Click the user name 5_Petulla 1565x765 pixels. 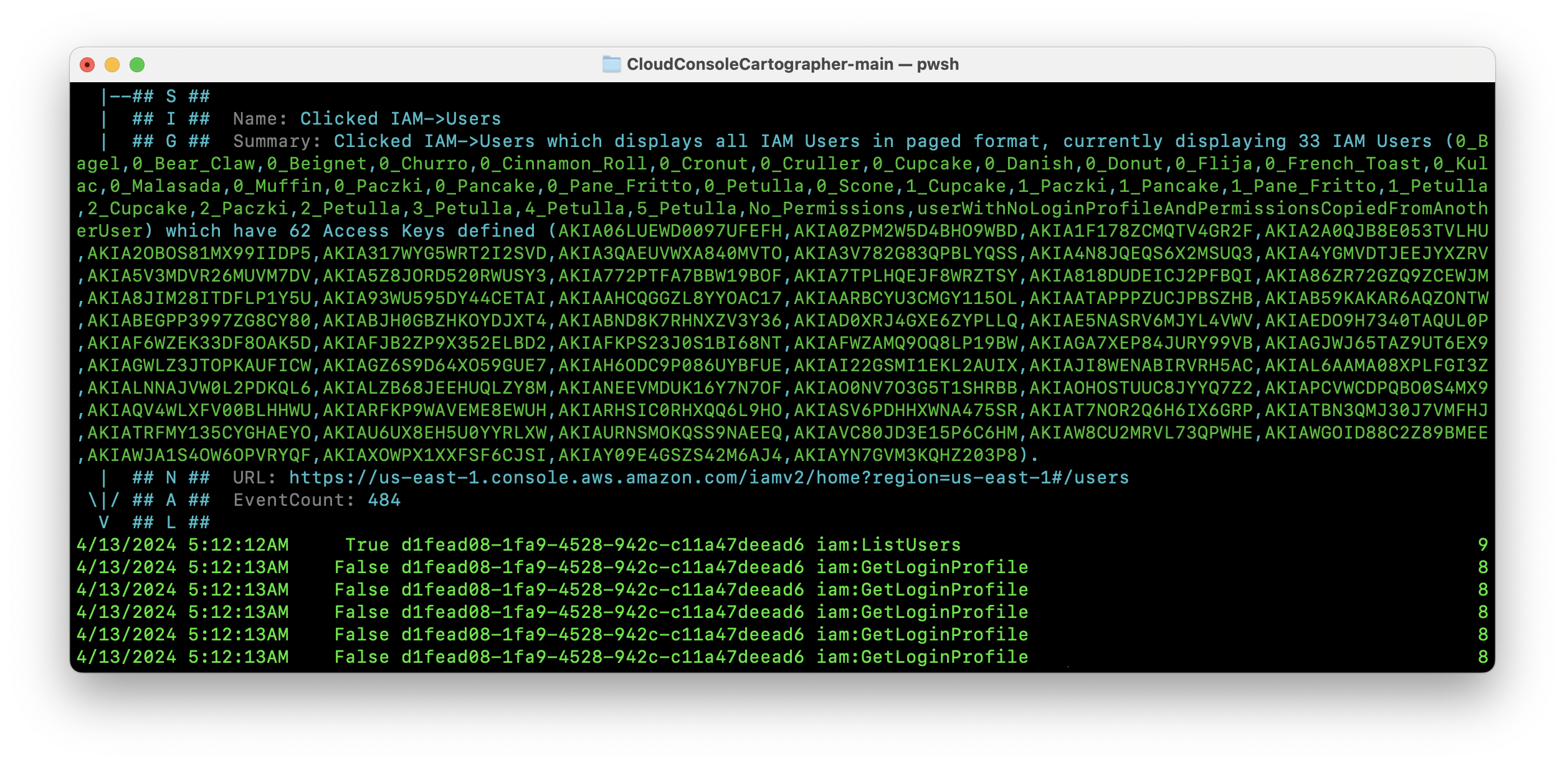coord(687,208)
